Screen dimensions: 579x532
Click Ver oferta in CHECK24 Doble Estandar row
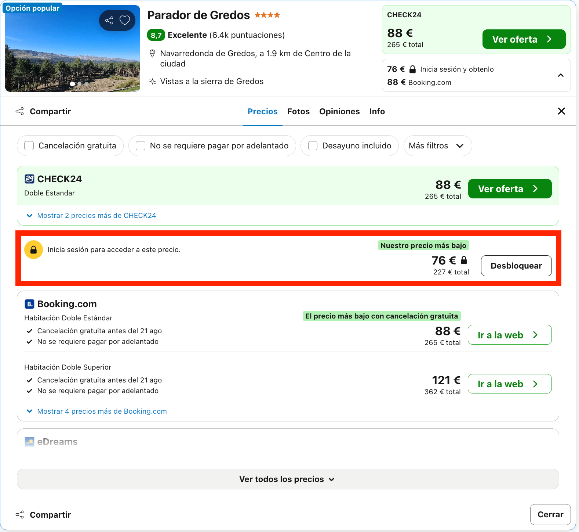tap(510, 188)
